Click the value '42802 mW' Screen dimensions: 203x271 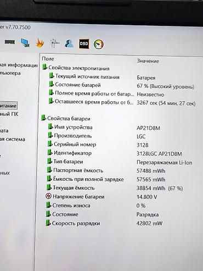[x=149, y=223]
